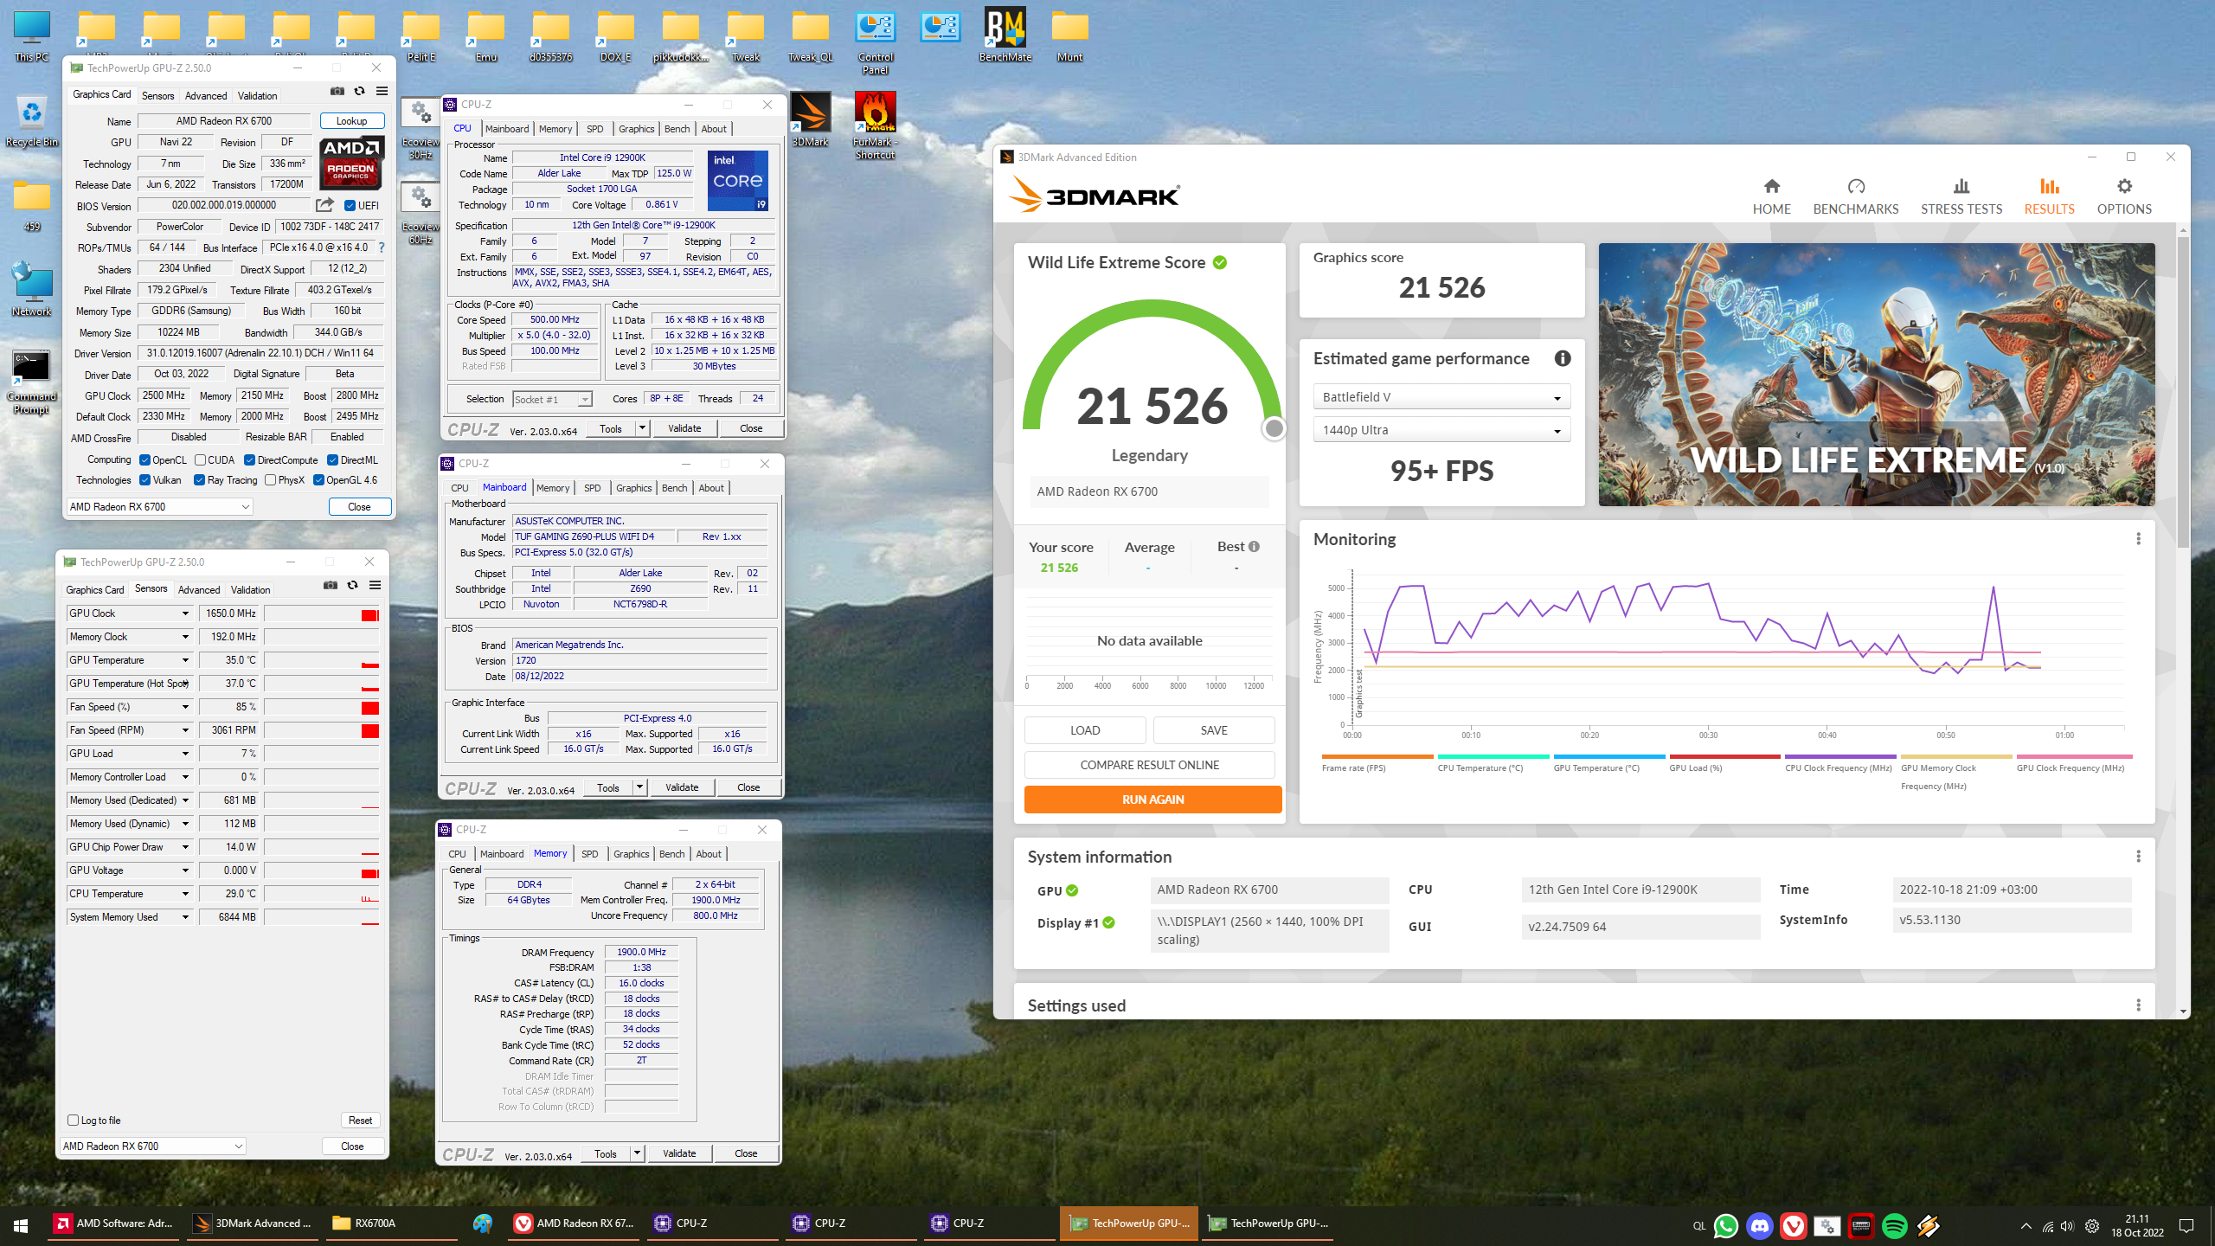Toggle Vulkan checkbox in GPU-Z
2215x1246 pixels.
click(144, 480)
